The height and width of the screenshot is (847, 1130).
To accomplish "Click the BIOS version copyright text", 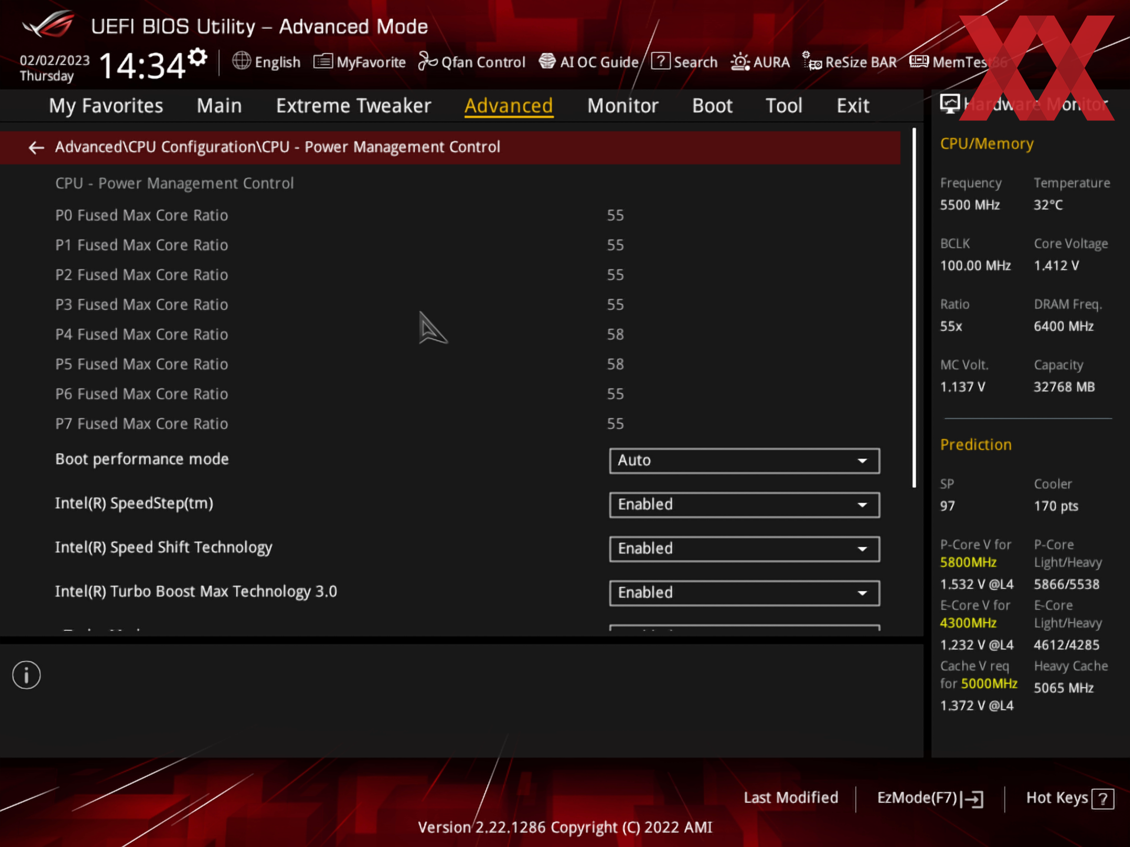I will [x=565, y=828].
